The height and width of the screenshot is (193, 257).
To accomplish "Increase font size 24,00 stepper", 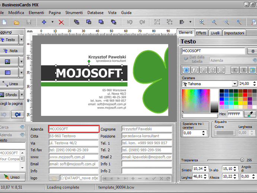I will [x=254, y=82].
